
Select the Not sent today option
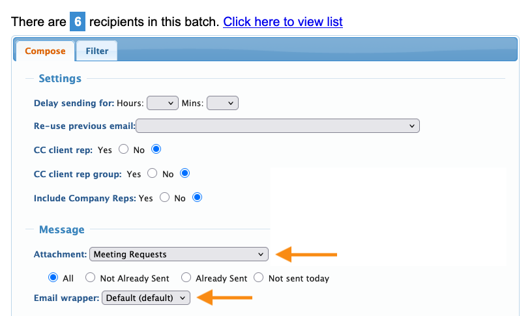(x=259, y=278)
